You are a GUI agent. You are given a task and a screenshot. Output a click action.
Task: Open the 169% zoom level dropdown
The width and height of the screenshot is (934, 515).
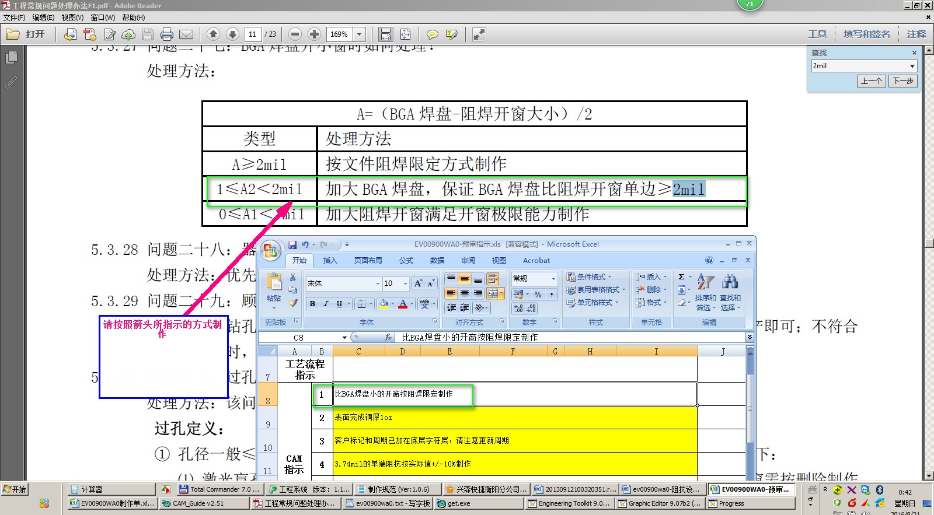tap(360, 34)
